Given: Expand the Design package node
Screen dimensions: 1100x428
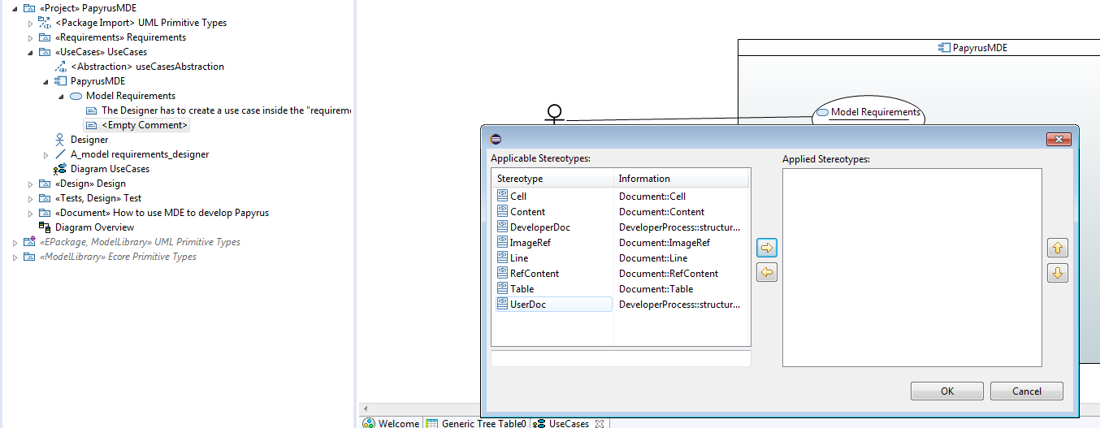Looking at the screenshot, I should click(x=31, y=184).
